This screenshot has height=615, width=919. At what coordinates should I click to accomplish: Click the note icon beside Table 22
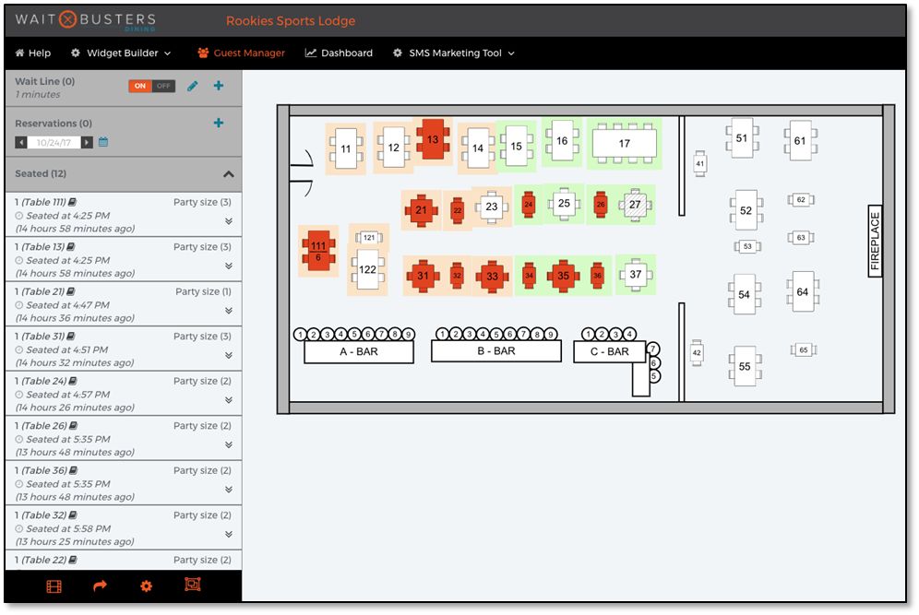(73, 560)
